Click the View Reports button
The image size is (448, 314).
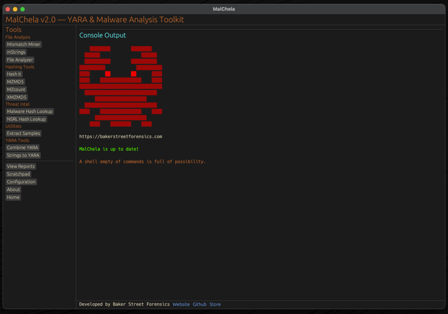(x=20, y=167)
